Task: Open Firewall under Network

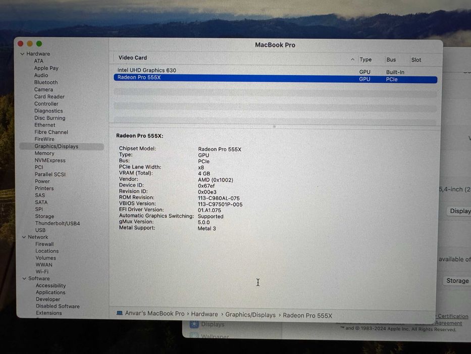Action: pyautogui.click(x=44, y=244)
